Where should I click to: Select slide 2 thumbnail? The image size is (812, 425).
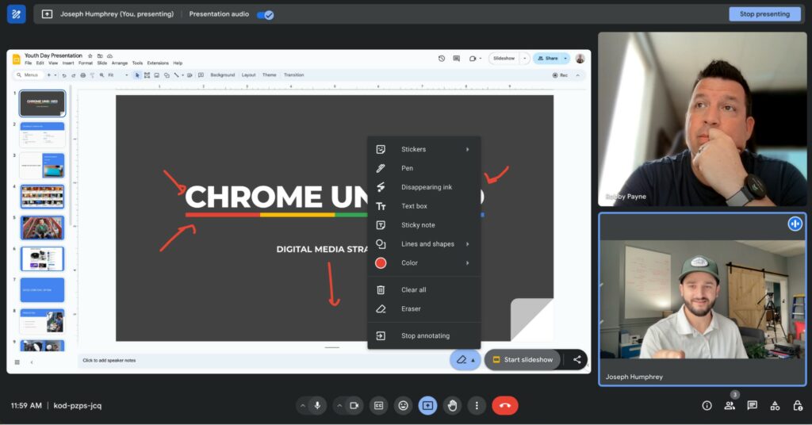pos(42,135)
